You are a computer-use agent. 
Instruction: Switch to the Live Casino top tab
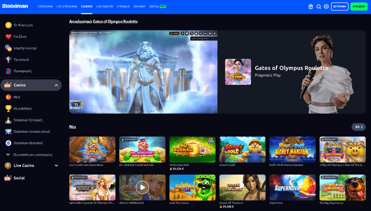pos(104,7)
